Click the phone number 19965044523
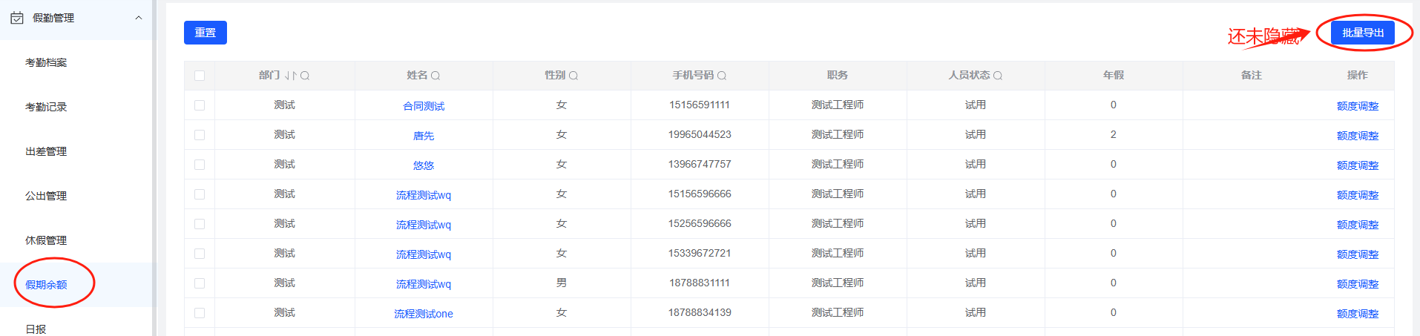Image resolution: width=1420 pixels, height=336 pixels. [x=700, y=134]
